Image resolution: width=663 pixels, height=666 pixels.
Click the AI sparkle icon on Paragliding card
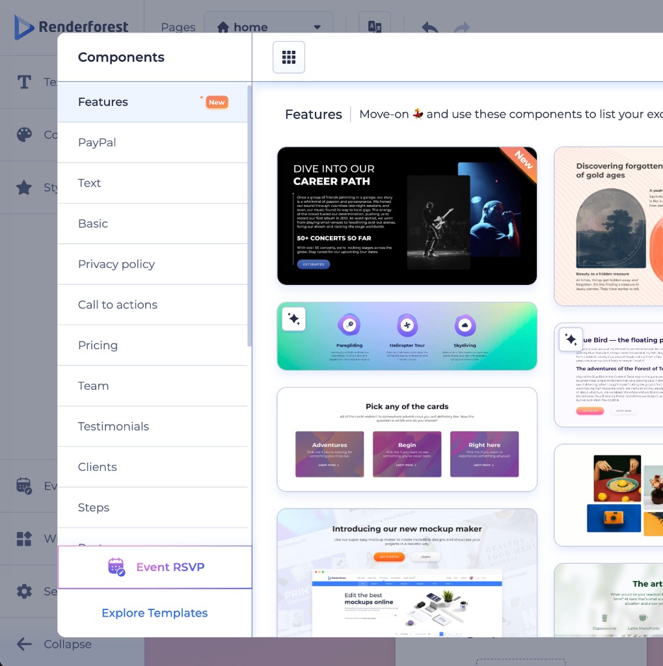(x=294, y=319)
